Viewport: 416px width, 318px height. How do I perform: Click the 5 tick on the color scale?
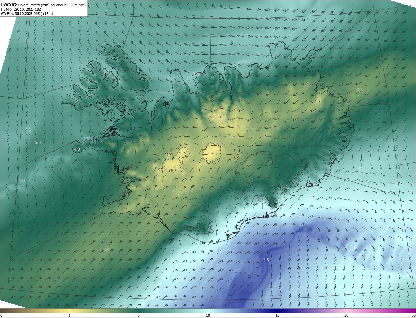(x=139, y=315)
